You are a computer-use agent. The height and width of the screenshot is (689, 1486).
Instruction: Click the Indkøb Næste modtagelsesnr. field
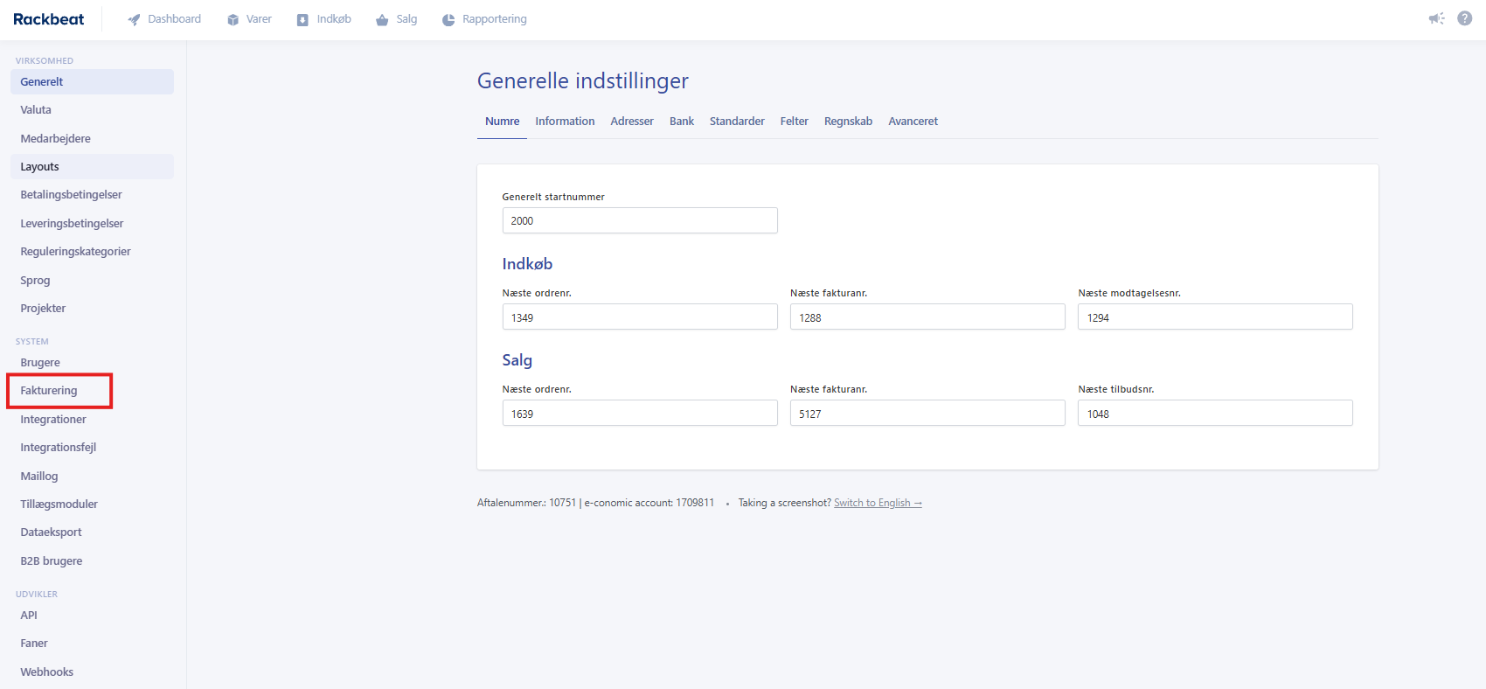1214,317
